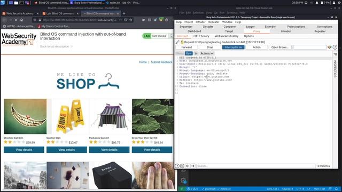The height and width of the screenshot is (192, 342).
Task: Open Inspector panel layout icon in Burp
Action: click(x=335, y=54)
